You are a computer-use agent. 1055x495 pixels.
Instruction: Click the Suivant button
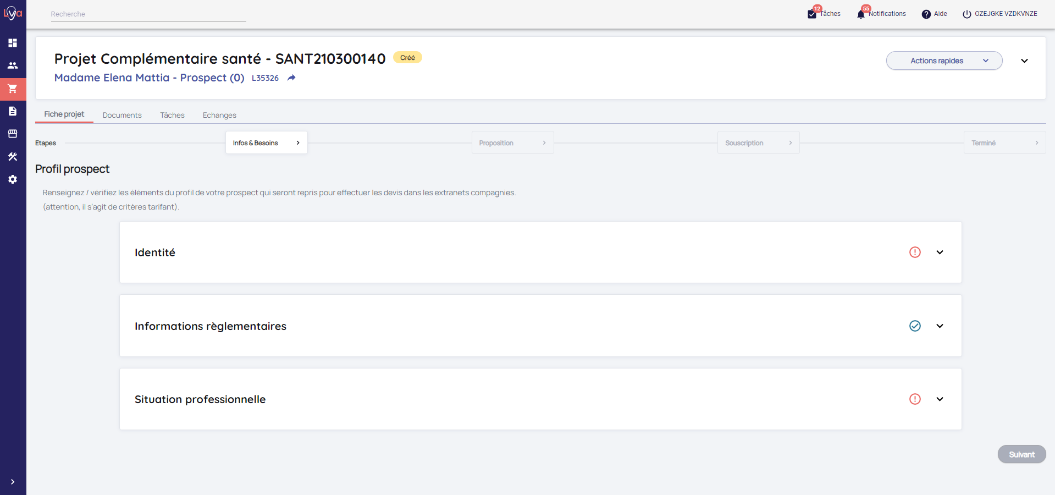coord(1021,454)
